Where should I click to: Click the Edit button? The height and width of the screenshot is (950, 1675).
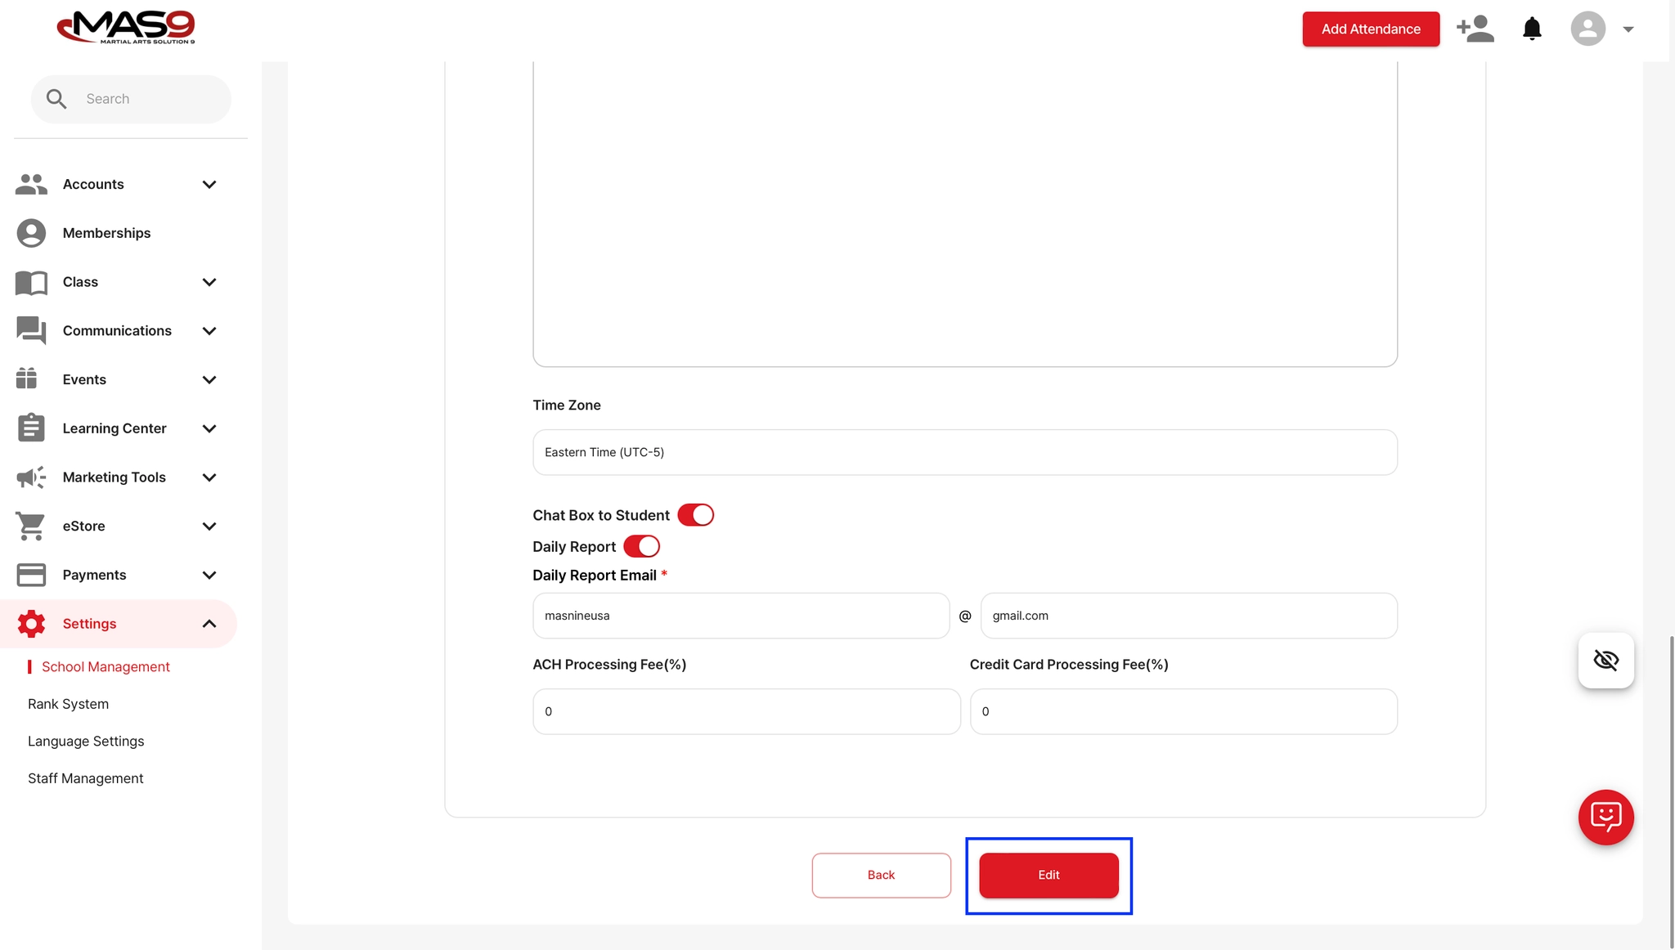[x=1048, y=875]
